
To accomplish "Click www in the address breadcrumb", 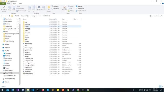I will [40, 16].
